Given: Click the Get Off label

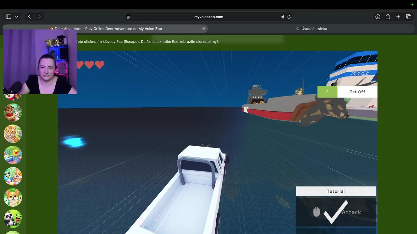Looking at the screenshot, I should (x=357, y=92).
